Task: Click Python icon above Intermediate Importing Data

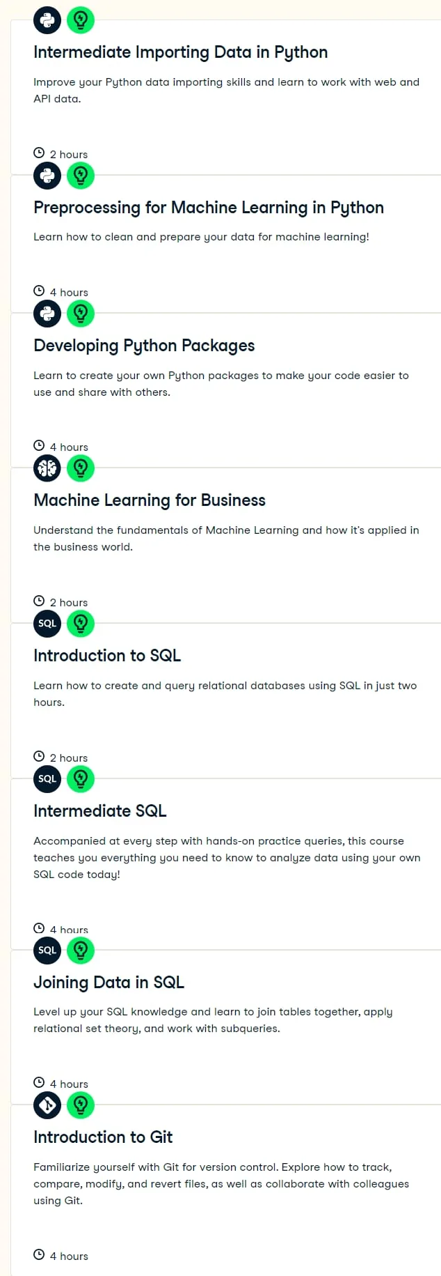Action: pyautogui.click(x=47, y=20)
